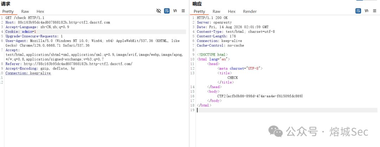The width and height of the screenshot is (380, 147).
Task: Open the response panel hamburger menu
Action: (x=375, y=11)
